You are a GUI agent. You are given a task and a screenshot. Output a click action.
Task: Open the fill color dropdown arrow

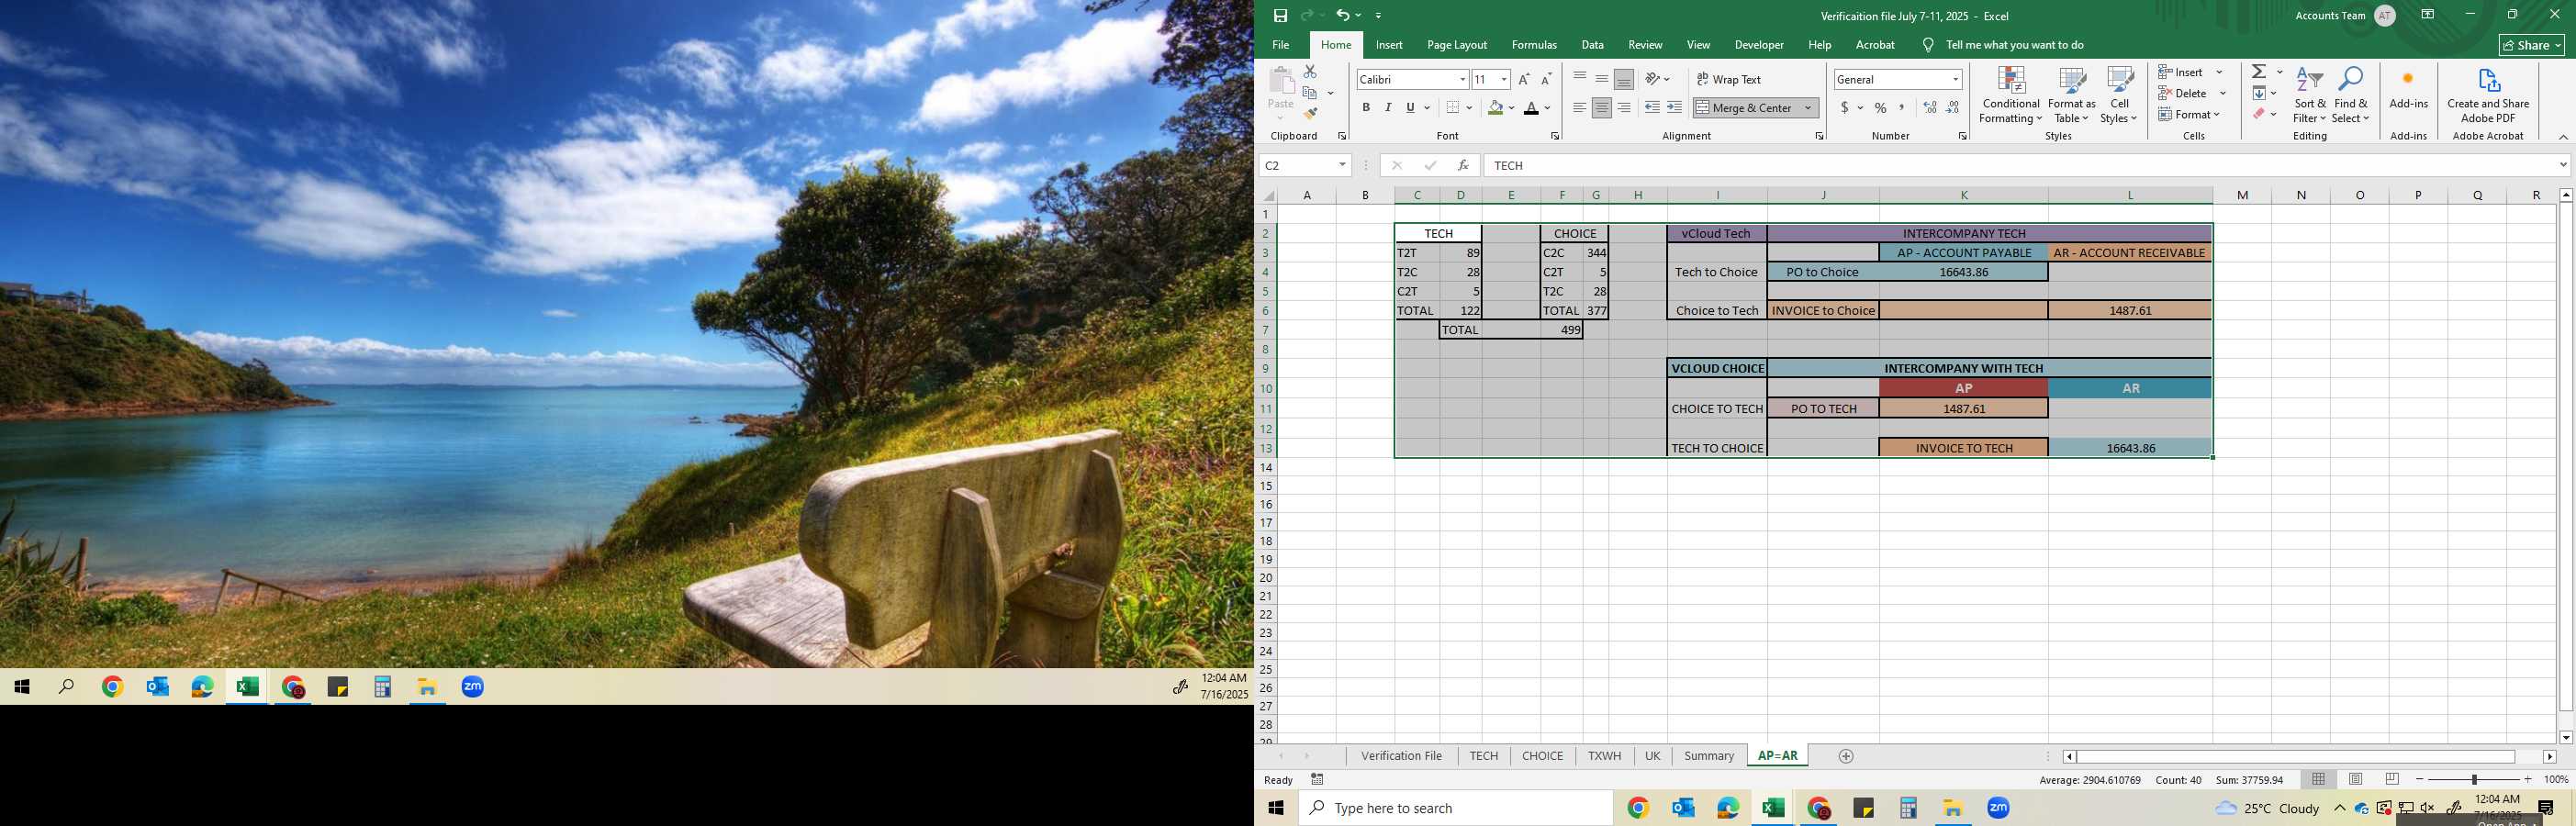click(x=1511, y=108)
